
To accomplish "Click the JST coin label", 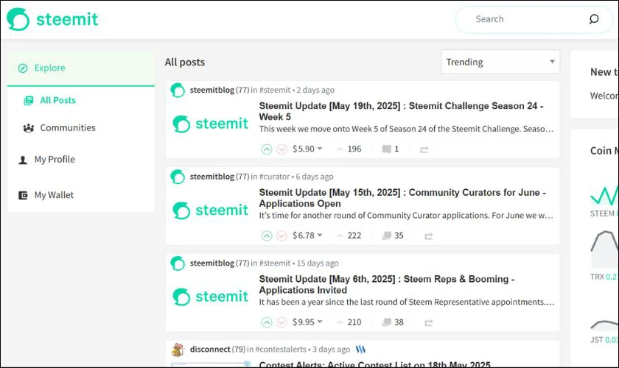I will [596, 339].
